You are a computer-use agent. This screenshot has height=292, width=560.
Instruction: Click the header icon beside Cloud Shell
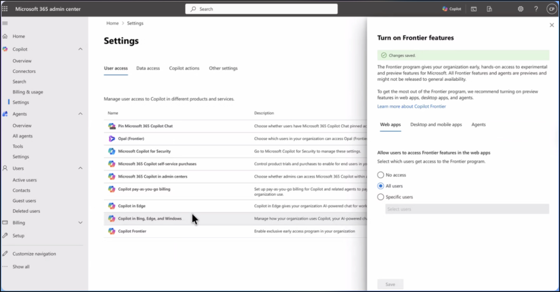point(489,9)
